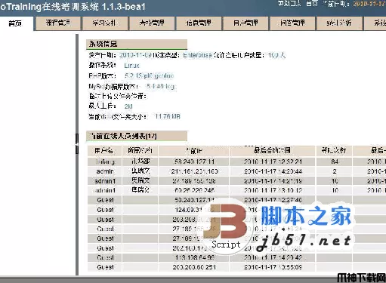The image size is (386, 283).
Task: Click the login count 84 cell
Action: [335, 161]
